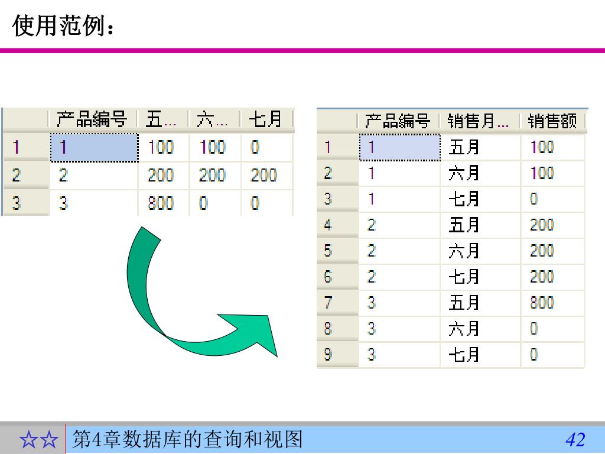Select row header 4 in 销售额 table
Image resolution: width=605 pixels, height=454 pixels.
coord(337,225)
